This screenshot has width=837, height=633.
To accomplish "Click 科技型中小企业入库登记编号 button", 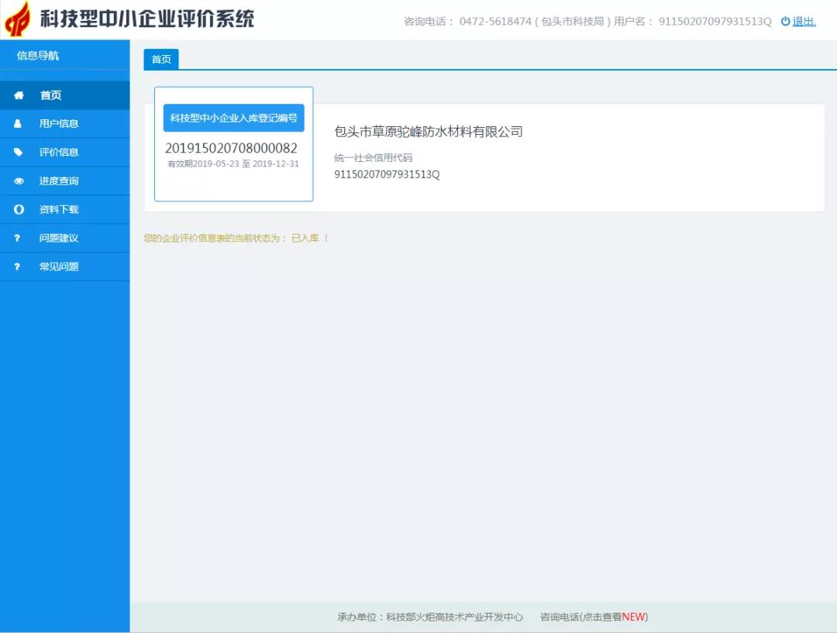I will (x=234, y=118).
